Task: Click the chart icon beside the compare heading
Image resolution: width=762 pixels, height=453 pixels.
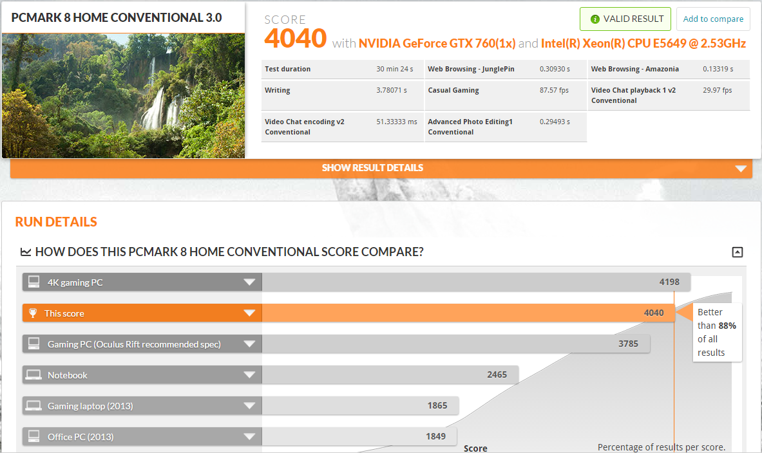Action: tap(26, 252)
